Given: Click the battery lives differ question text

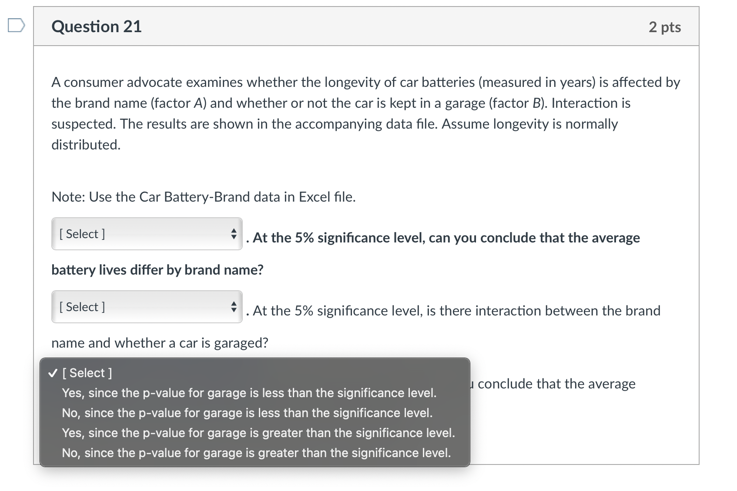Looking at the screenshot, I should pyautogui.click(x=157, y=269).
